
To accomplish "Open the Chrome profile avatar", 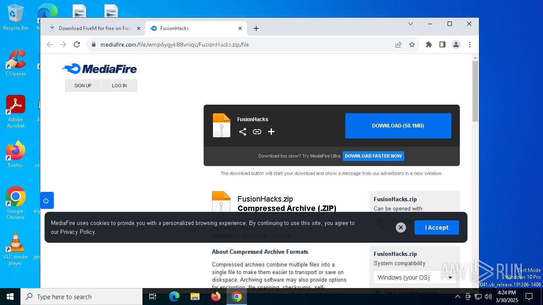I will tap(456, 44).
